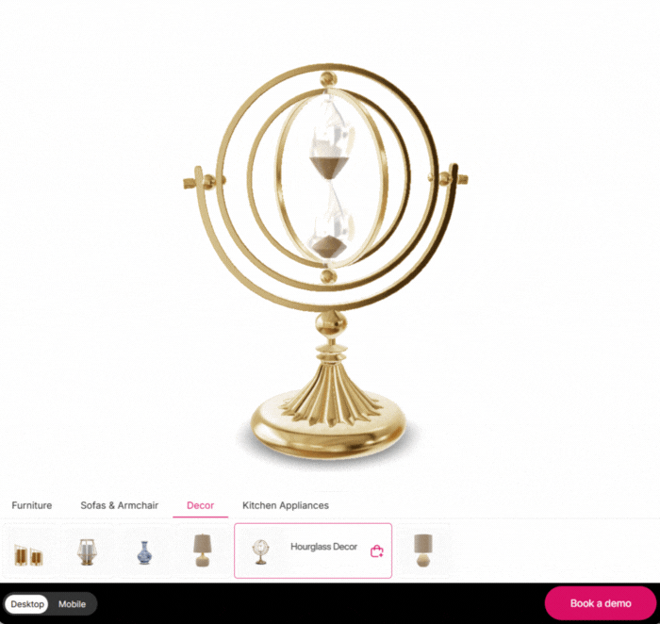Pick the blue porcelain vase thumbnail

click(x=144, y=552)
